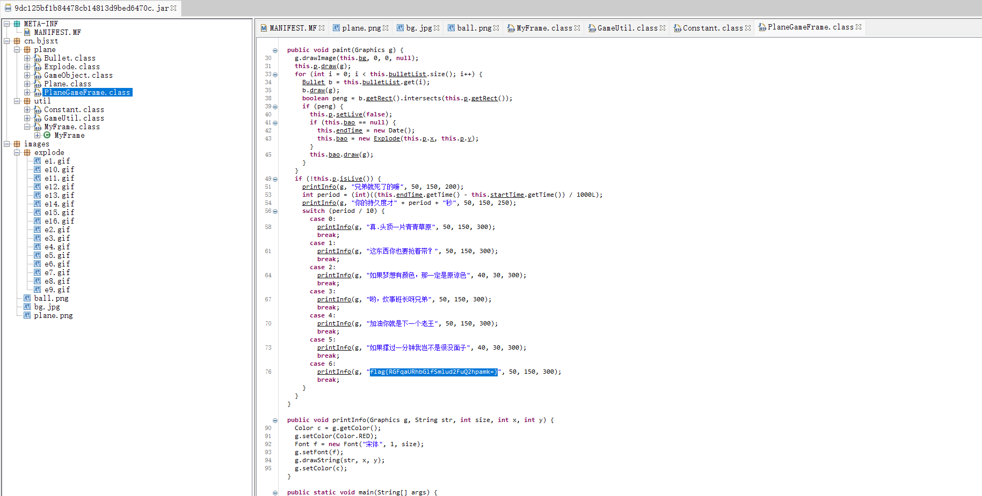Collapse the plane package node
The width and height of the screenshot is (982, 496).
tap(17, 49)
